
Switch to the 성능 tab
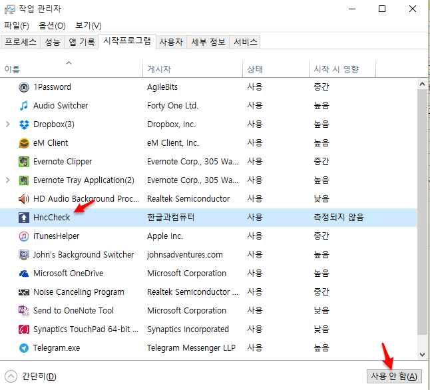click(53, 42)
